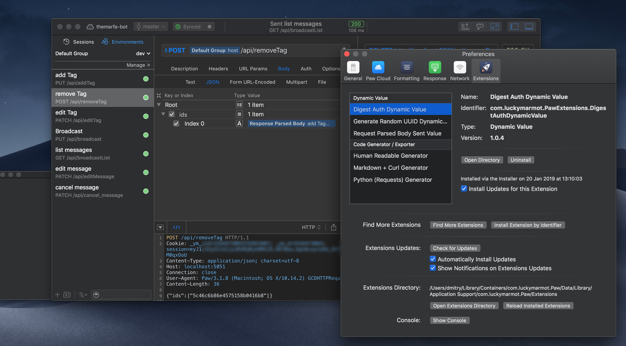Click the add request plus icon
The width and height of the screenshot is (626, 346).
pos(57,295)
